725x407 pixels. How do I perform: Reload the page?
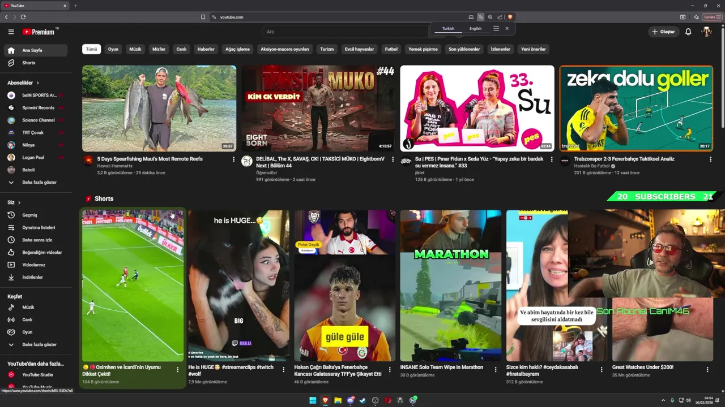pos(23,17)
